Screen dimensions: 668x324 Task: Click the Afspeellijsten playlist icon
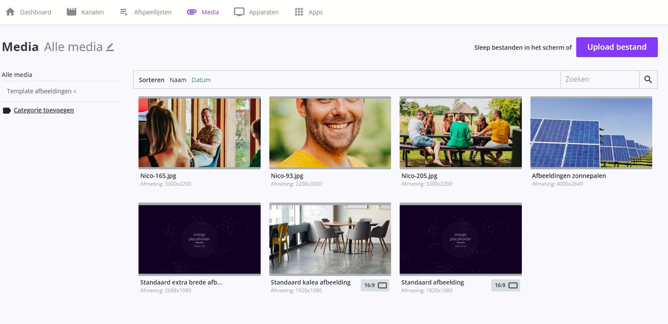tap(124, 12)
